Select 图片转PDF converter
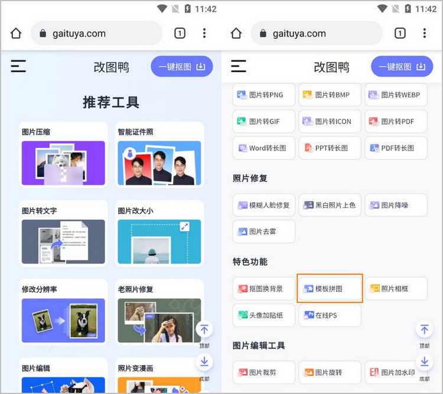443x394 pixels. click(396, 122)
